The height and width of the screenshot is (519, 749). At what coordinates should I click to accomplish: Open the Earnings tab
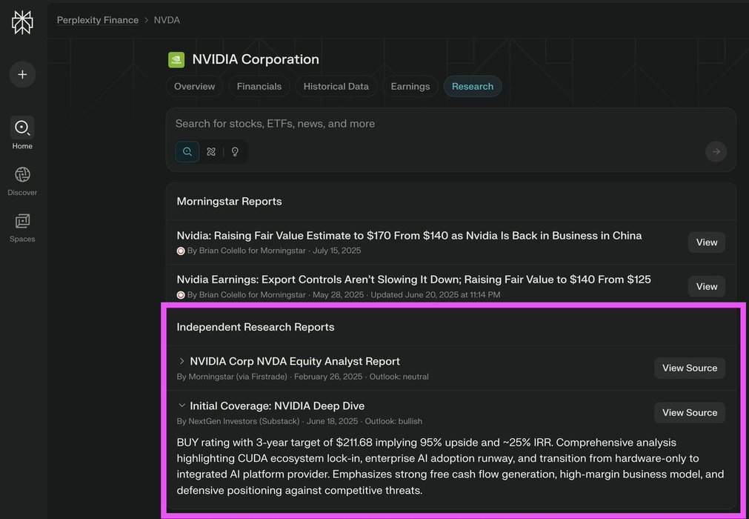click(410, 87)
